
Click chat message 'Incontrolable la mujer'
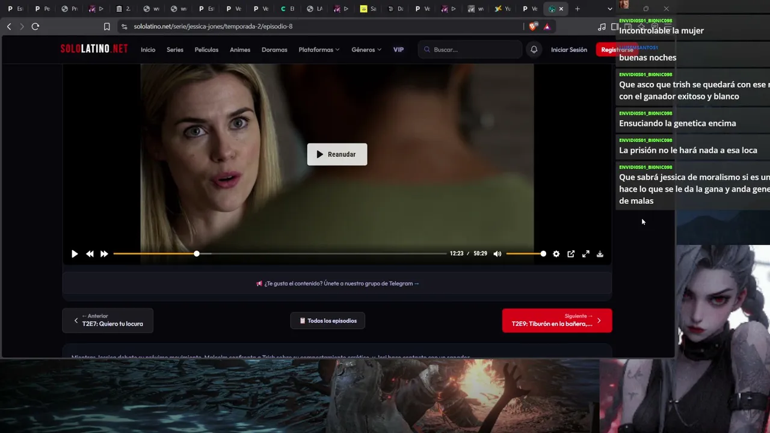(661, 31)
